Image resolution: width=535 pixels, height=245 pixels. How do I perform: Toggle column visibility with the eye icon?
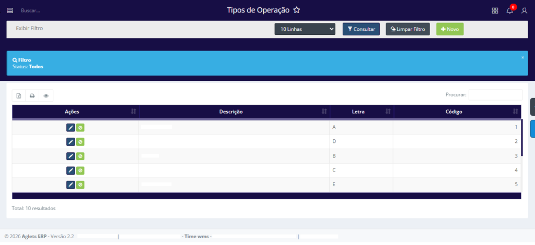click(x=46, y=96)
